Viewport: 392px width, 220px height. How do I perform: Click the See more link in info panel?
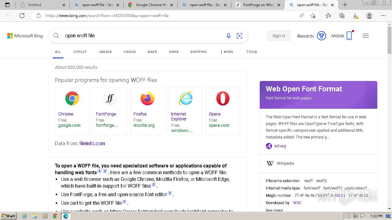coord(274,210)
